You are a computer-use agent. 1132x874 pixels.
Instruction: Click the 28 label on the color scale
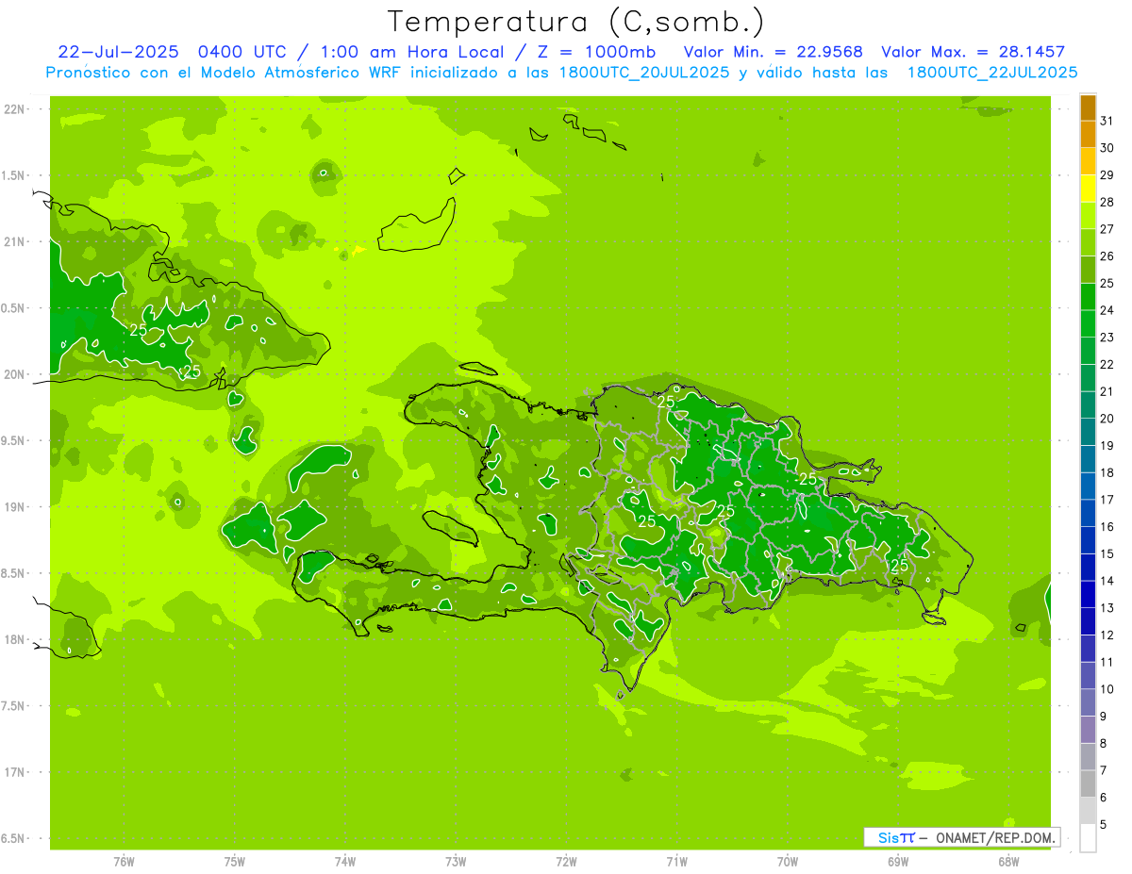click(1107, 202)
